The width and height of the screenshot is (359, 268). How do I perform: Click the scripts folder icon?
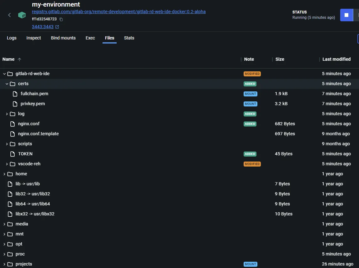(x=13, y=144)
